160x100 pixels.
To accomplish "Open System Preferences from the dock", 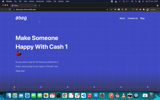I will (x=102, y=96).
